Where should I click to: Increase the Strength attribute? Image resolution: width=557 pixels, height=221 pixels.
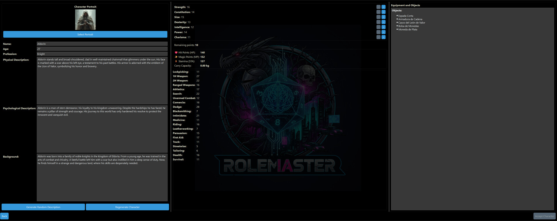383,7
